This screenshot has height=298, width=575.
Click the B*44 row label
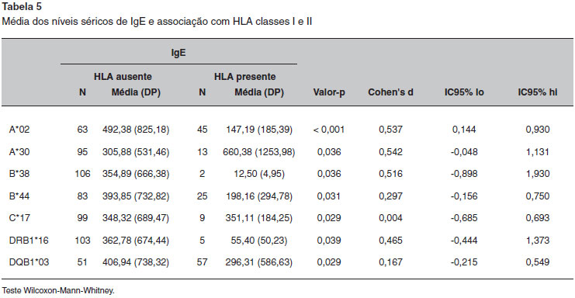[x=19, y=196]
